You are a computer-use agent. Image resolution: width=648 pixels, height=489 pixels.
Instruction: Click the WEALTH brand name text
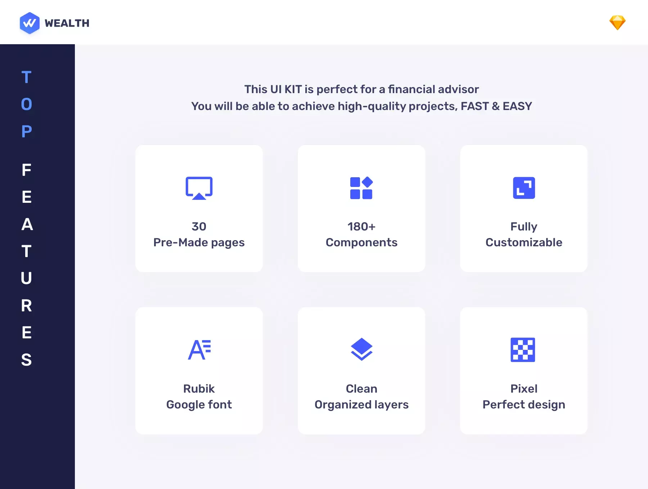pyautogui.click(x=67, y=23)
